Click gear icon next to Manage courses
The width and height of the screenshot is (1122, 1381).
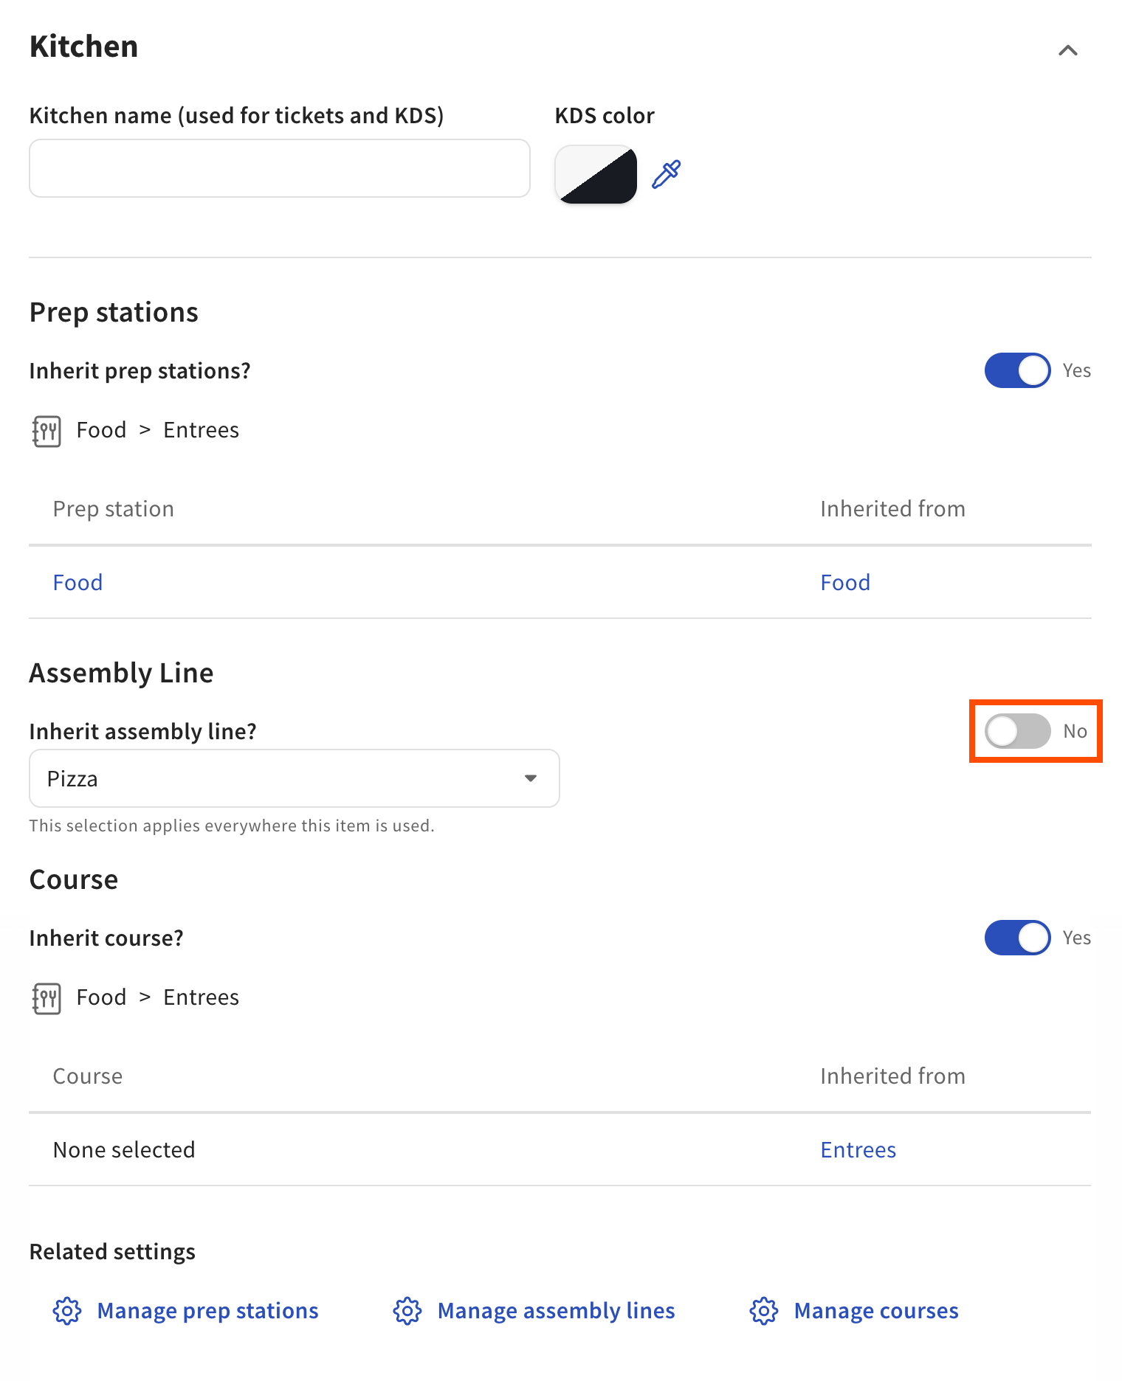[764, 1311]
